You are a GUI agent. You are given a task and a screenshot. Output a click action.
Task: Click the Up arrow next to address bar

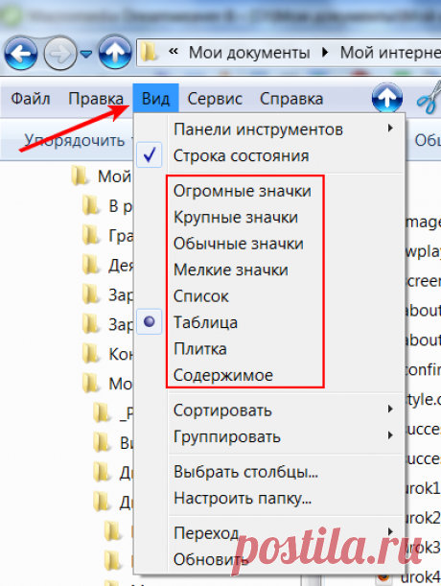(115, 53)
